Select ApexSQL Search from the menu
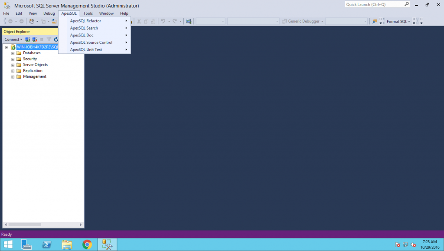 pos(85,28)
